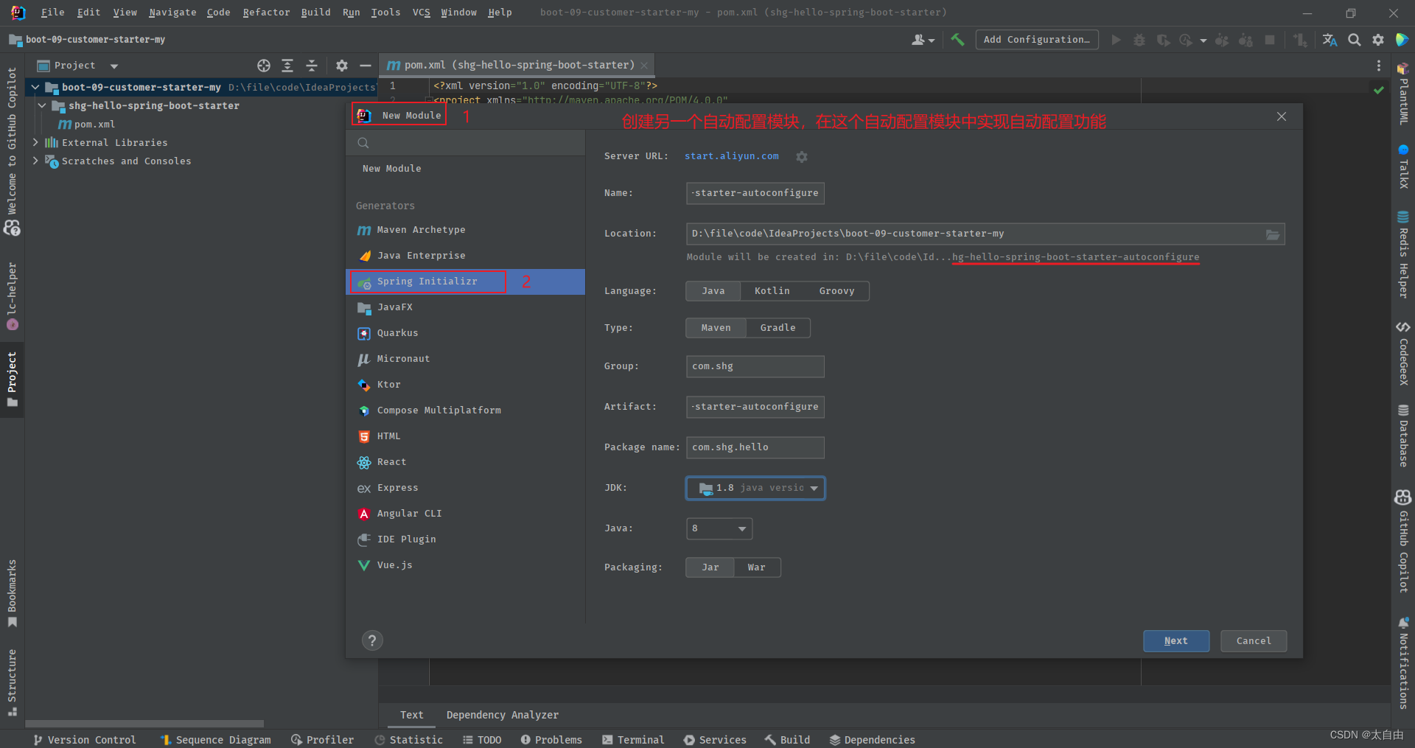This screenshot has width=1415, height=748.
Task: Select Kotlin as the language
Action: pos(772,291)
